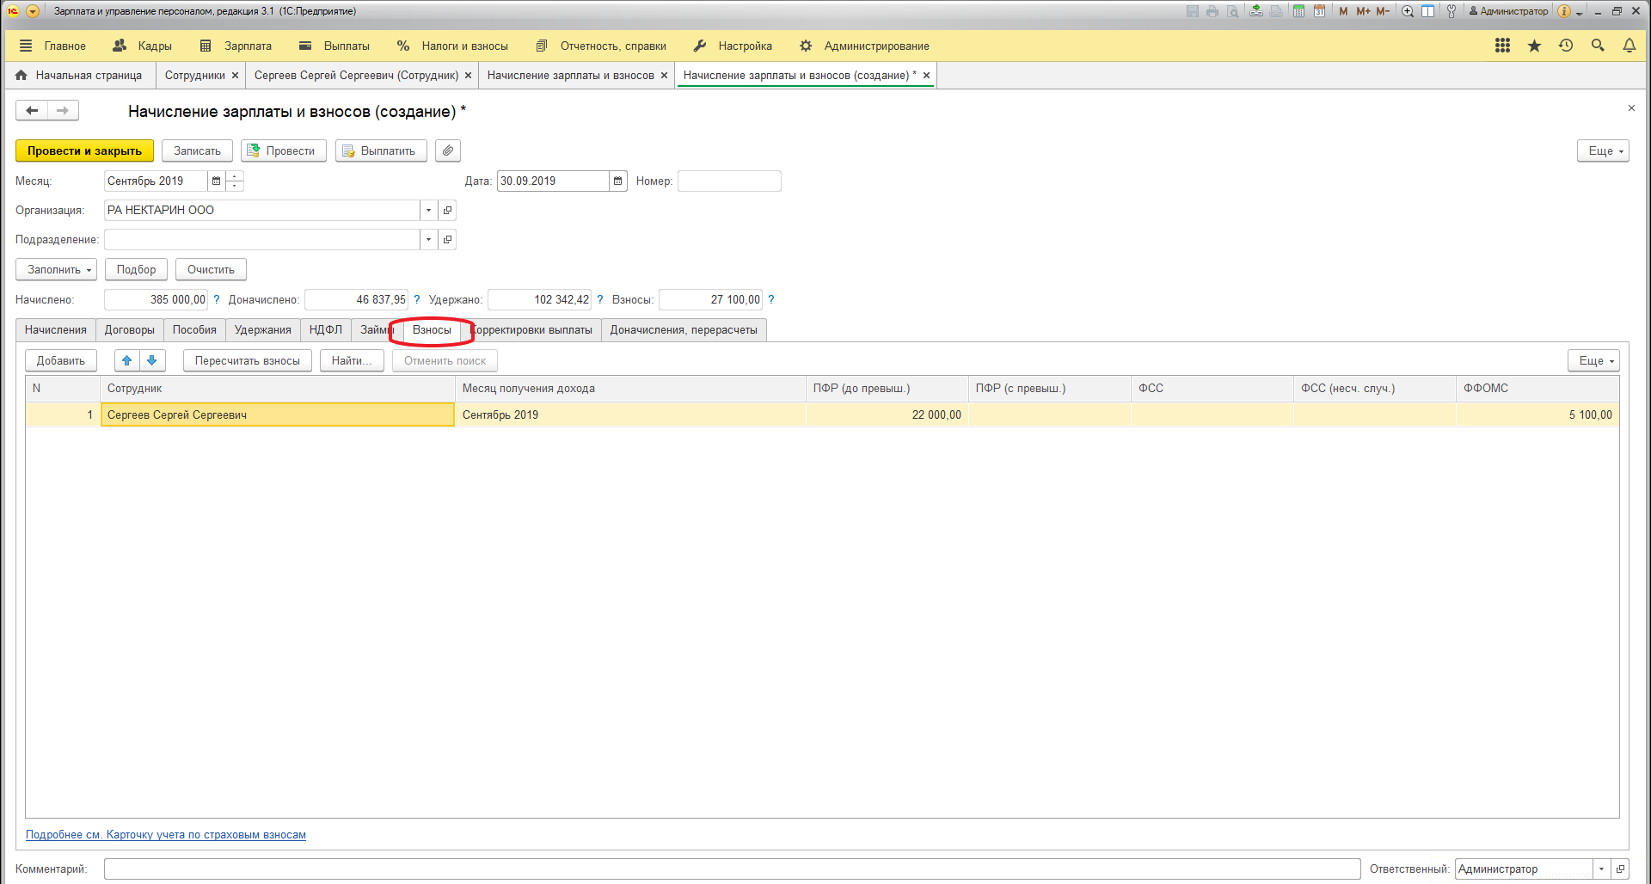Open the calculator icon in title bar
The width and height of the screenshot is (1651, 884).
click(1298, 11)
